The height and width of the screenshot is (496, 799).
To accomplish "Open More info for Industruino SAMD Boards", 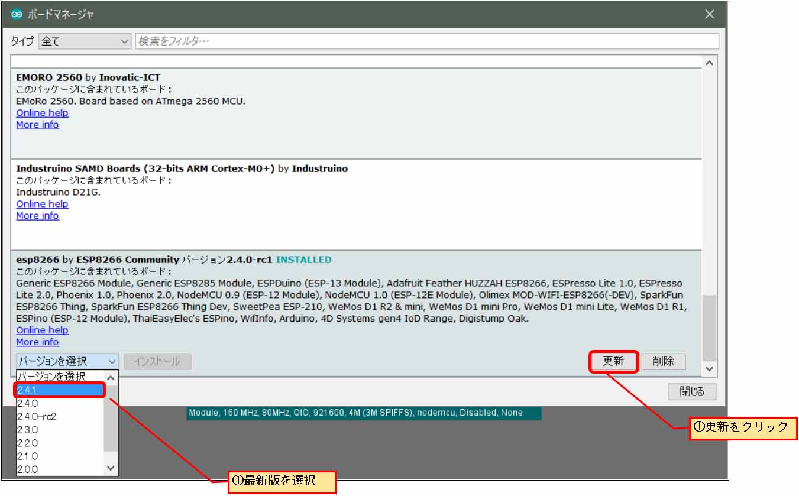I will (x=37, y=216).
